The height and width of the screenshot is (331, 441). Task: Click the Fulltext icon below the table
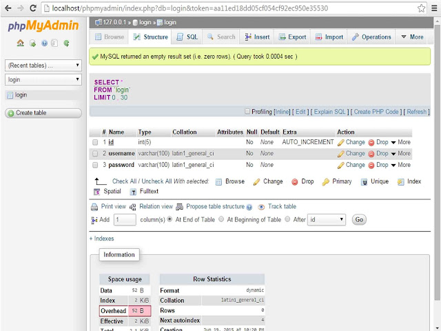click(133, 192)
